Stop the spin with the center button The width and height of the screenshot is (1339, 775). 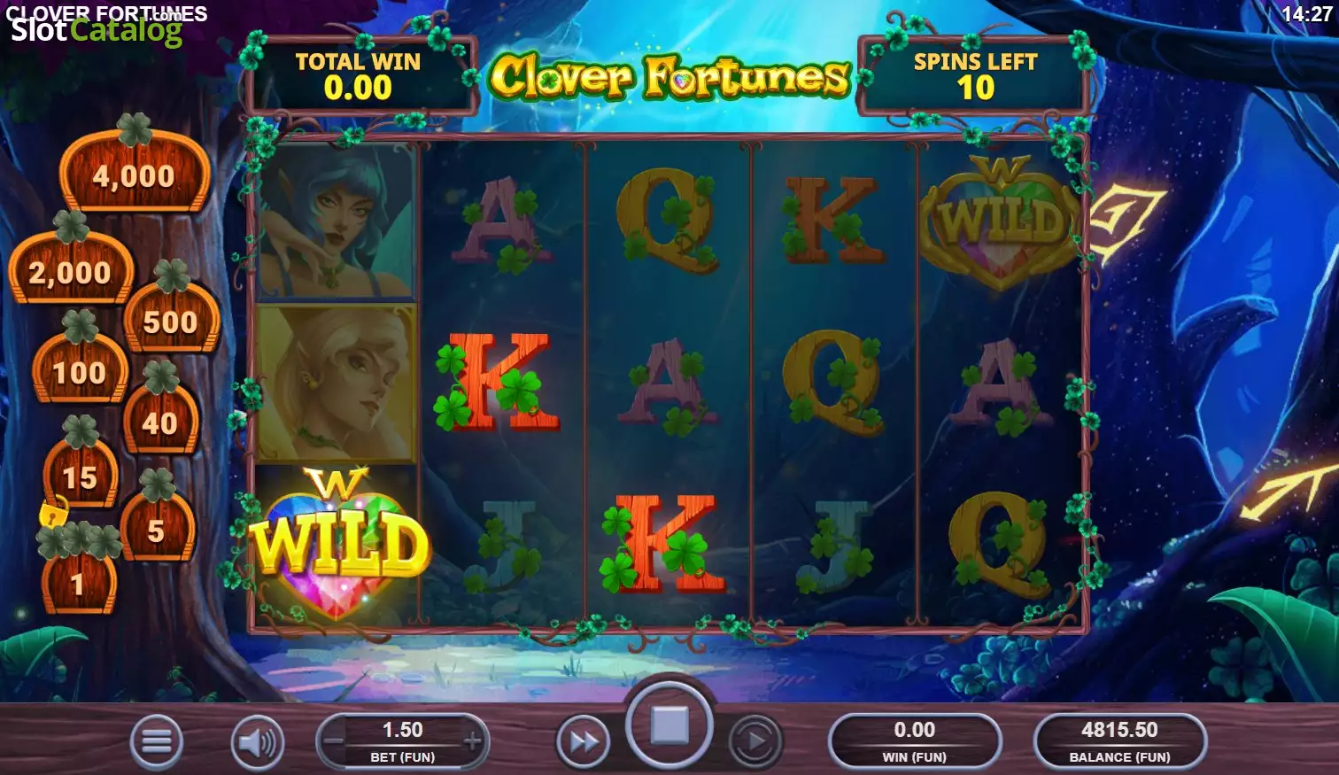pyautogui.click(x=669, y=726)
